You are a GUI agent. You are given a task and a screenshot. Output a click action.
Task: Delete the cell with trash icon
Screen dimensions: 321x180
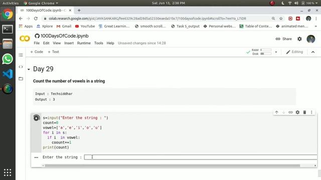pyautogui.click(x=304, y=112)
